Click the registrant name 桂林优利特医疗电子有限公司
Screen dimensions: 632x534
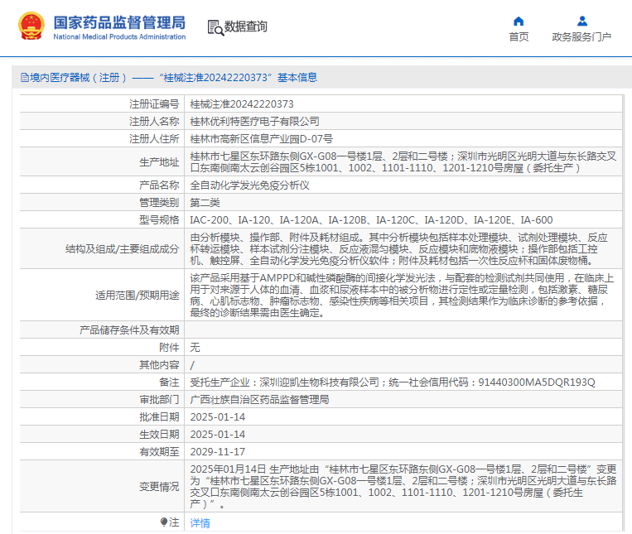point(254,121)
